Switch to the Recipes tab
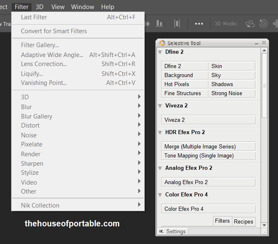 pos(243,221)
